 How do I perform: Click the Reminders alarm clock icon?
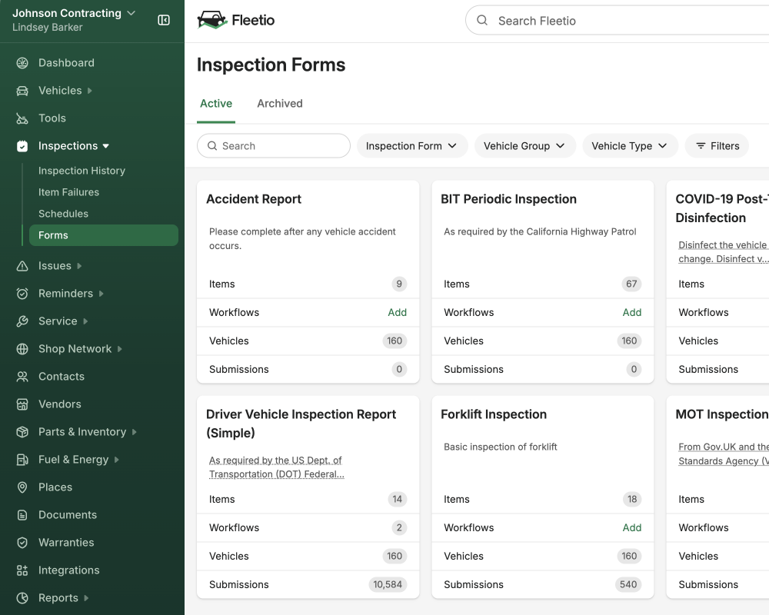22,293
